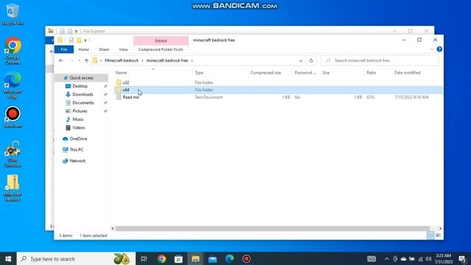Open Bandicam desktop shortcut
This screenshot has width=471, height=265.
(13, 117)
